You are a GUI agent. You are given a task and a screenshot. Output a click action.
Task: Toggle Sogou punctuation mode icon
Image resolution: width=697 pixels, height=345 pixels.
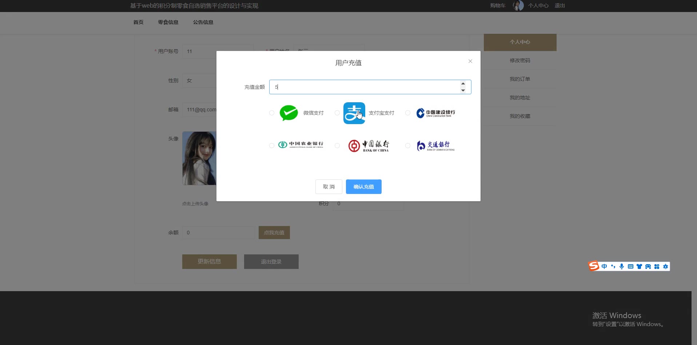point(613,266)
